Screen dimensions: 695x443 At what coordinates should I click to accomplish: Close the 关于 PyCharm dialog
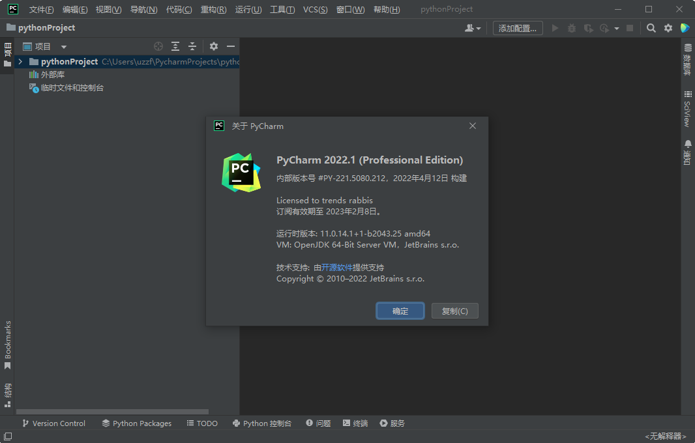point(473,126)
